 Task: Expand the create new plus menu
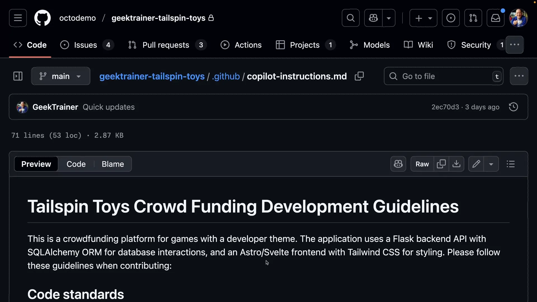[x=423, y=18]
